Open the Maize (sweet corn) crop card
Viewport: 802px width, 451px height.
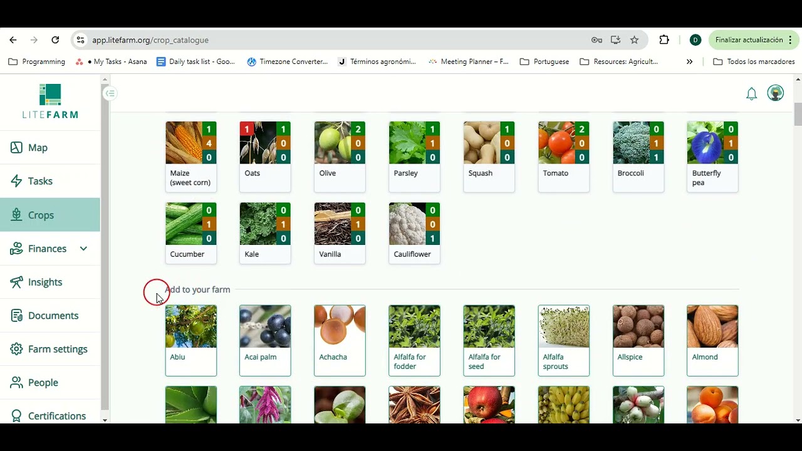tap(191, 157)
